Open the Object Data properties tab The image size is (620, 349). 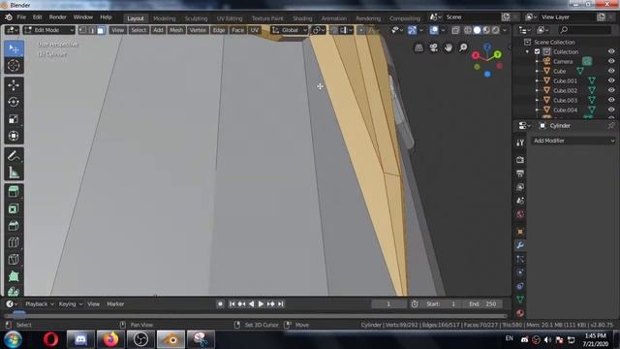(x=520, y=300)
